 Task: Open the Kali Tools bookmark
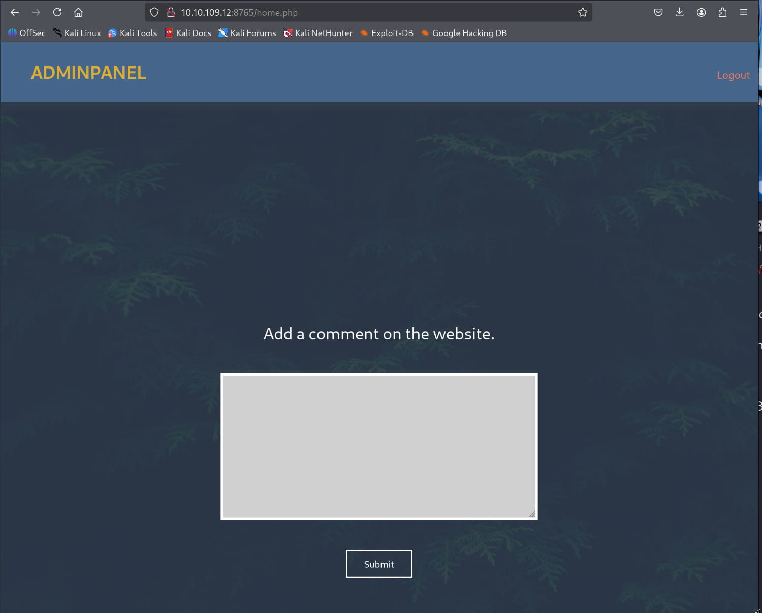tap(133, 33)
